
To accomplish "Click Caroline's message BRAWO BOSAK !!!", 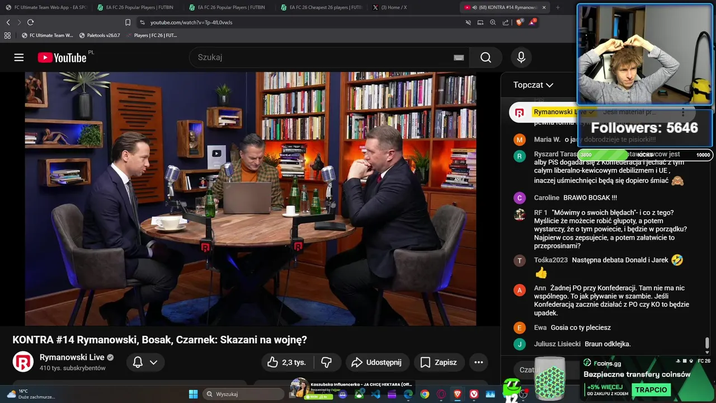I will point(590,198).
